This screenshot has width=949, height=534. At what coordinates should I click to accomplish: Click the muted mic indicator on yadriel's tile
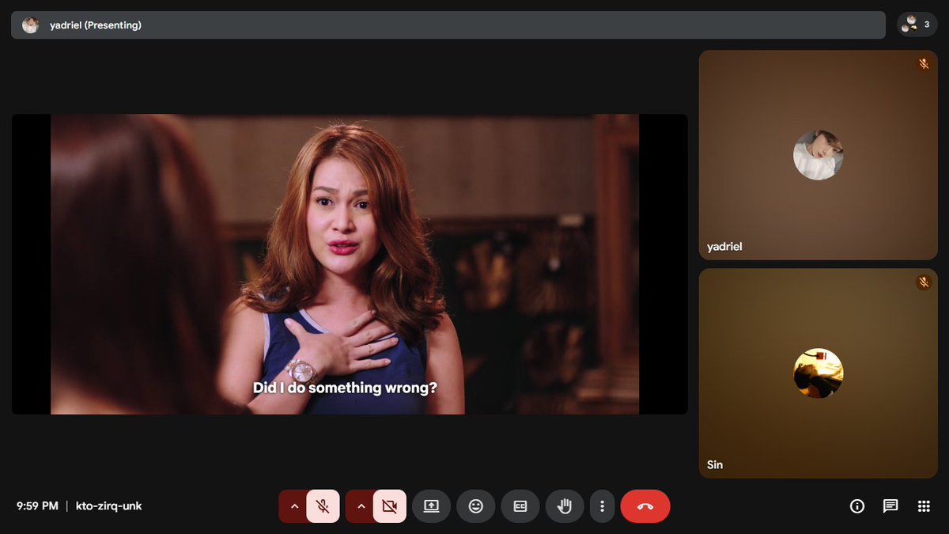[923, 64]
